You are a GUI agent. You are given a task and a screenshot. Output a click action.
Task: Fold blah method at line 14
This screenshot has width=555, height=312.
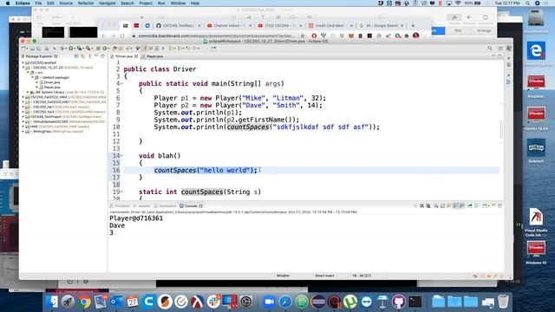122,156
